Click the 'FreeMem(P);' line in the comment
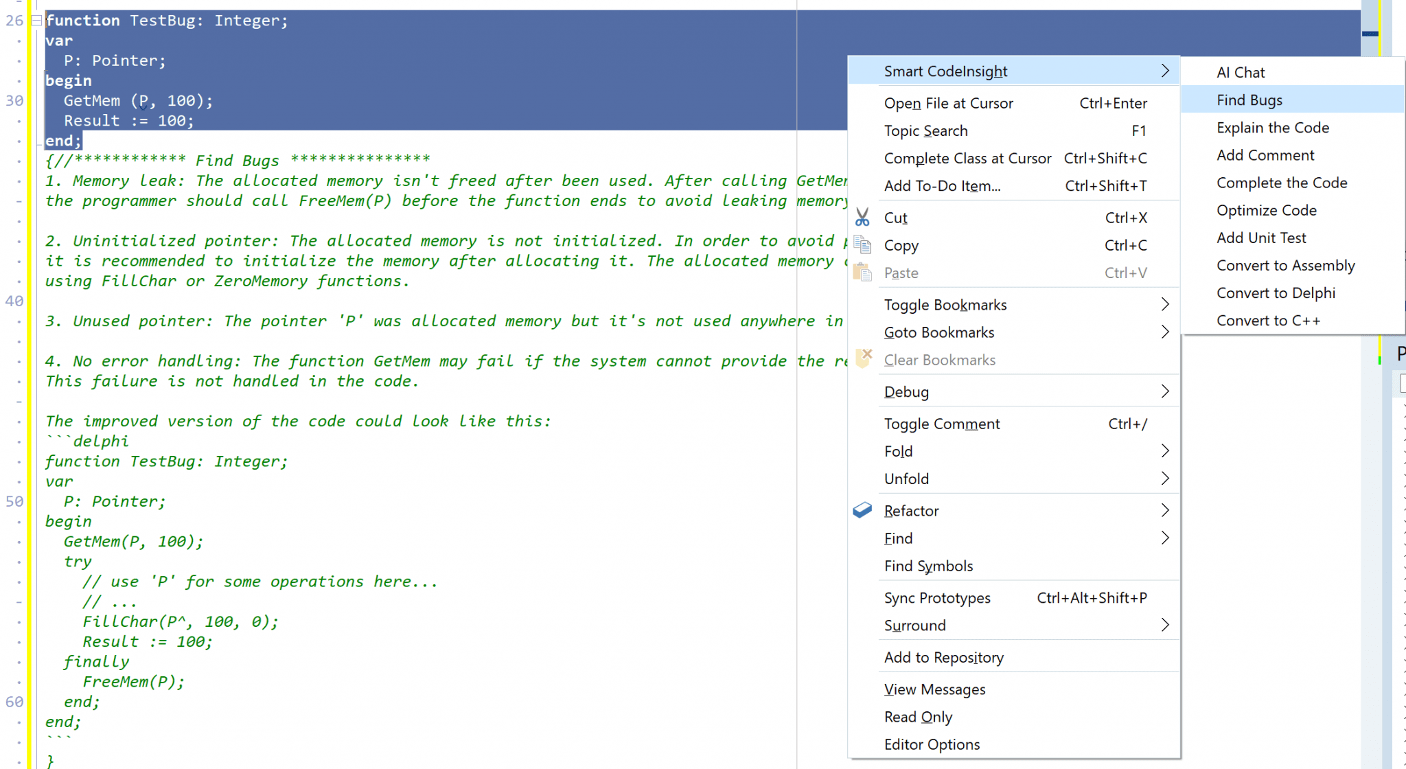Viewport: 1406px width, 769px height. 133,682
